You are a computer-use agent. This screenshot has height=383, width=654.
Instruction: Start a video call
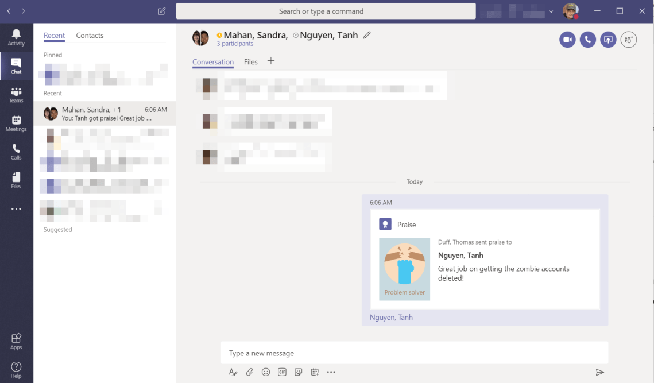click(567, 40)
